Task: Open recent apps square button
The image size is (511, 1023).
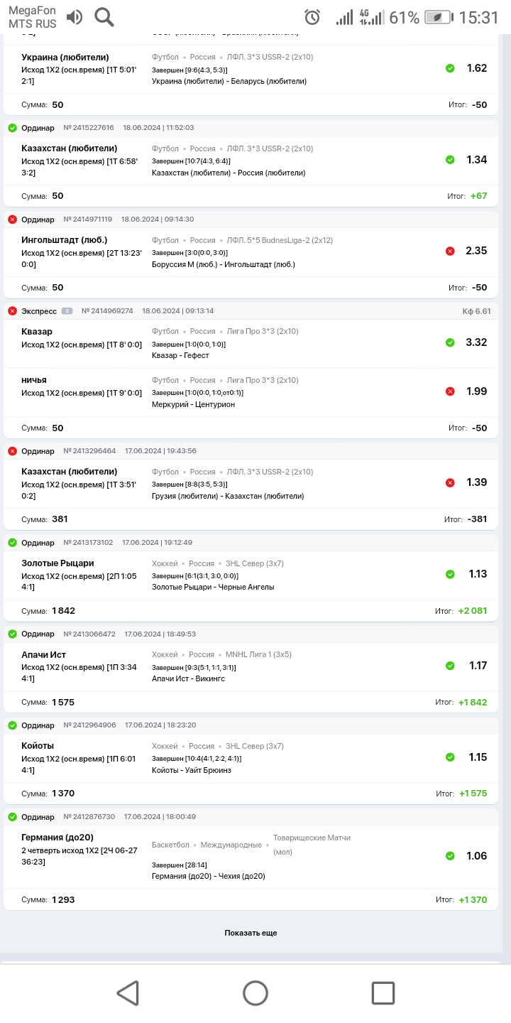Action: [x=383, y=992]
